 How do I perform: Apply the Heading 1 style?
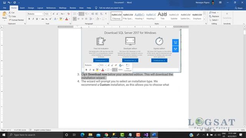(x=140, y=16)
